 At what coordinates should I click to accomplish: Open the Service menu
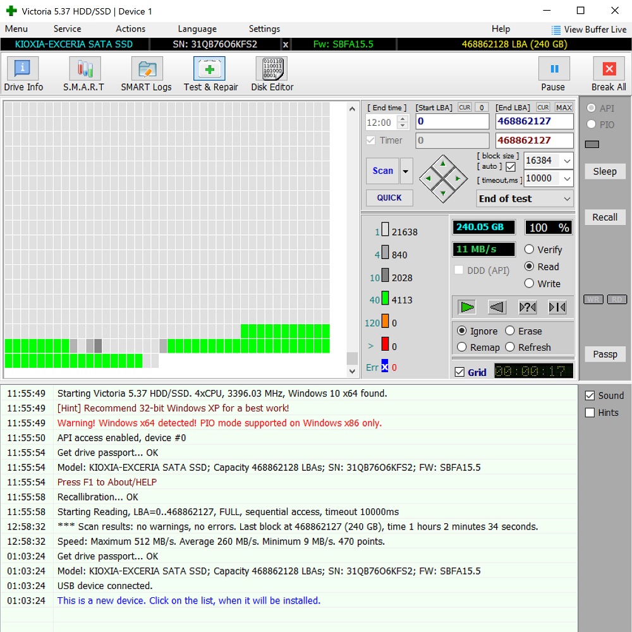pyautogui.click(x=68, y=29)
